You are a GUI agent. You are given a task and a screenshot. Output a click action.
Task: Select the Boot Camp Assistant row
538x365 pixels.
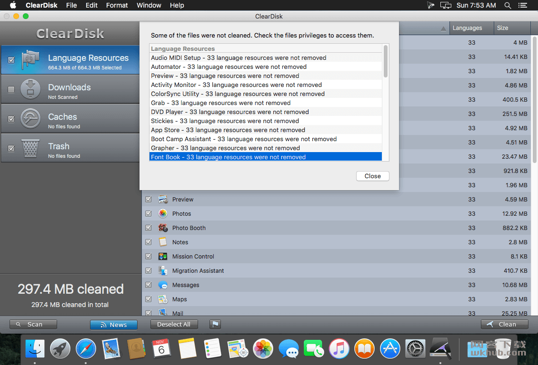tap(266, 139)
